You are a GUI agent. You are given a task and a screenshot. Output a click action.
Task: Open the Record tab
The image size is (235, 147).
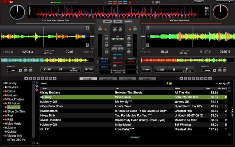pos(147,79)
